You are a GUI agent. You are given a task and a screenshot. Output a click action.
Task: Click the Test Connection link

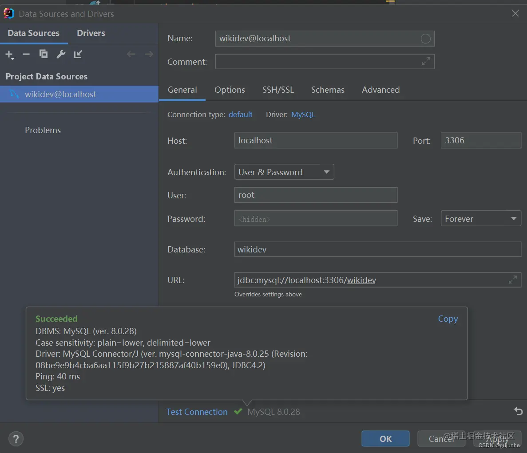pos(197,412)
